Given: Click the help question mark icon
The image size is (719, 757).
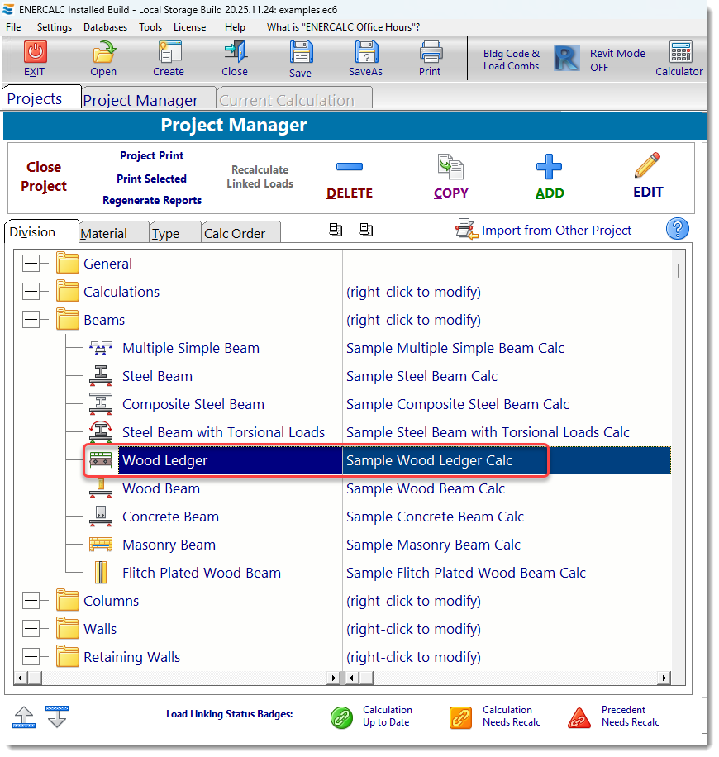Looking at the screenshot, I should click(x=678, y=229).
